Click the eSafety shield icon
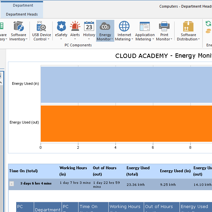 (61, 26)
